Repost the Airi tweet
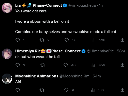Viewport: 128px width, 96px height. pos(42,90)
